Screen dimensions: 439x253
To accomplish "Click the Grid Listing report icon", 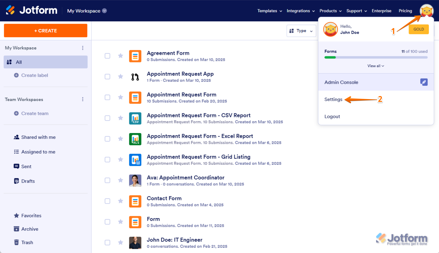I will (135, 160).
